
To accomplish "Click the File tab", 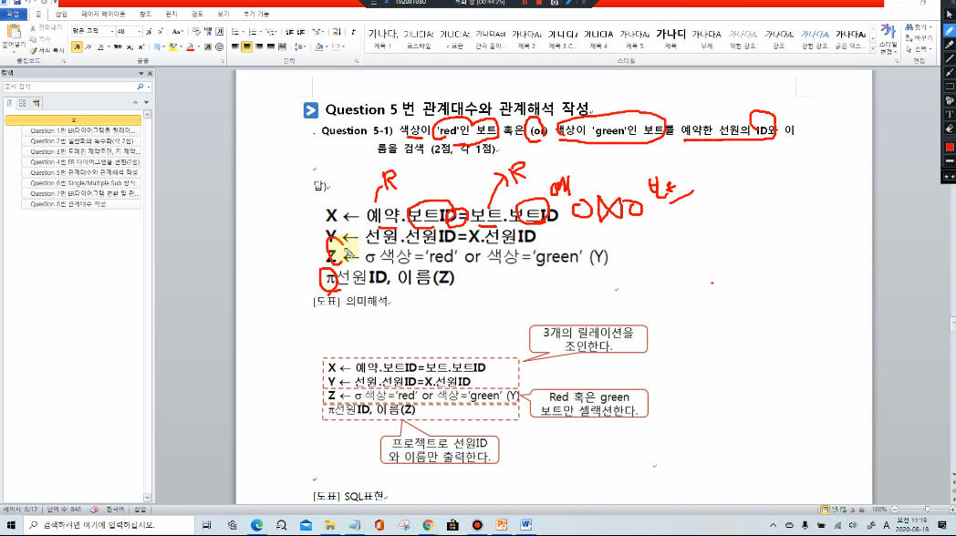I will (x=13, y=14).
